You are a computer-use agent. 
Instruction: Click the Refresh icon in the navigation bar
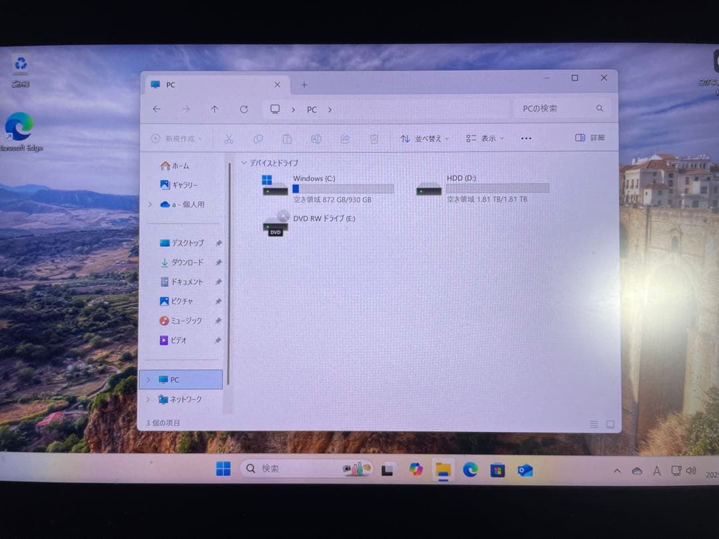click(x=244, y=109)
